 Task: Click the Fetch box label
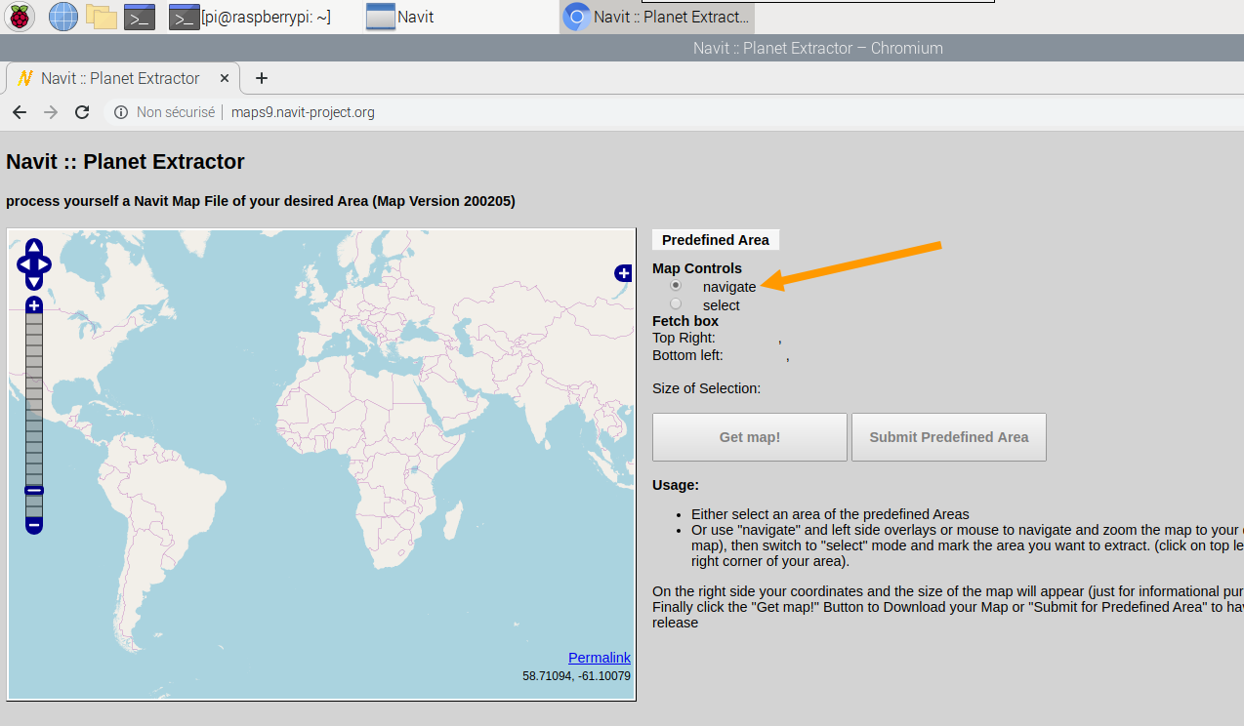point(685,321)
